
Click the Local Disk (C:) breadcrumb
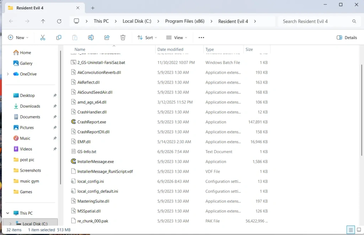[x=137, y=21]
